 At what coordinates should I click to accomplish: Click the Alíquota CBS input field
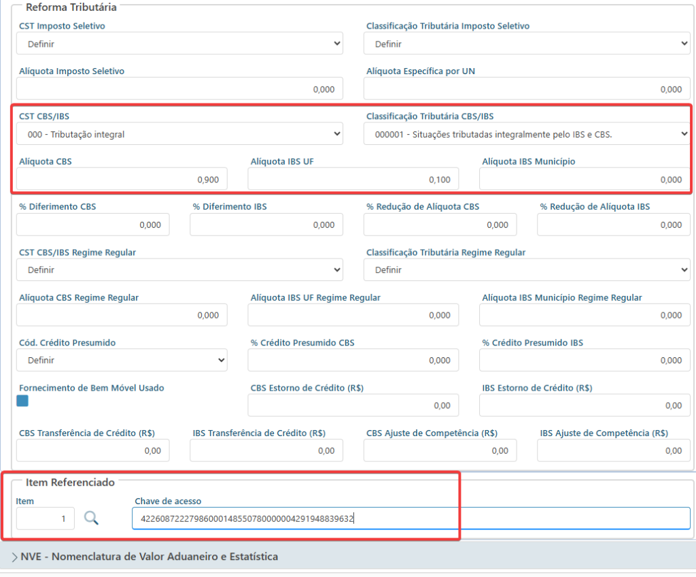[122, 179]
